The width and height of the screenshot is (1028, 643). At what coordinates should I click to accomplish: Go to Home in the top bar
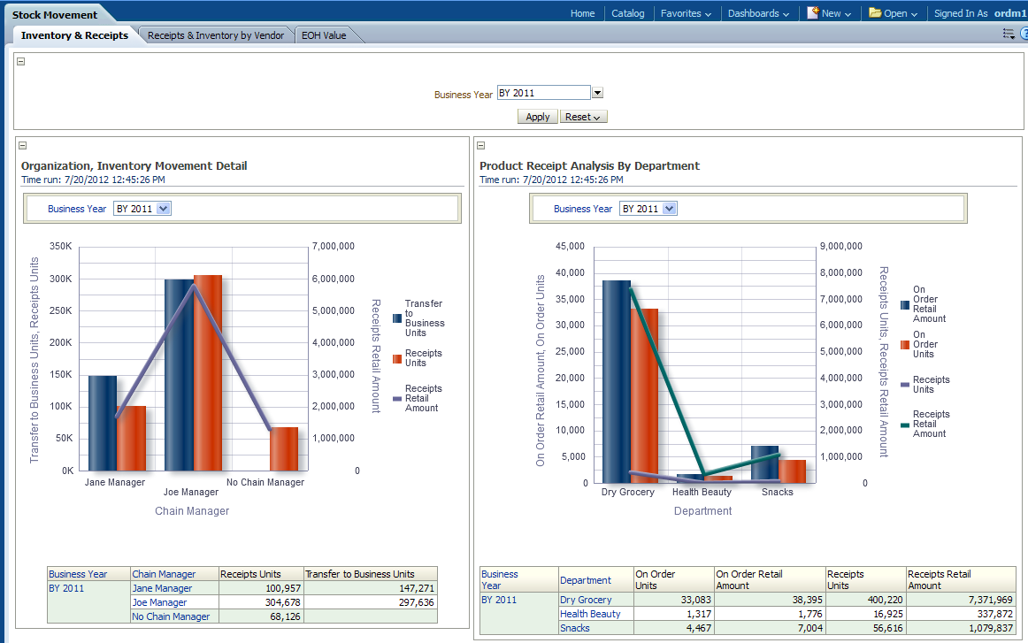pyautogui.click(x=582, y=13)
